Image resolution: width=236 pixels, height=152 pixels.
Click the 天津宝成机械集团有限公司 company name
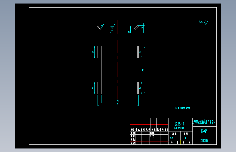[x=204, y=122]
